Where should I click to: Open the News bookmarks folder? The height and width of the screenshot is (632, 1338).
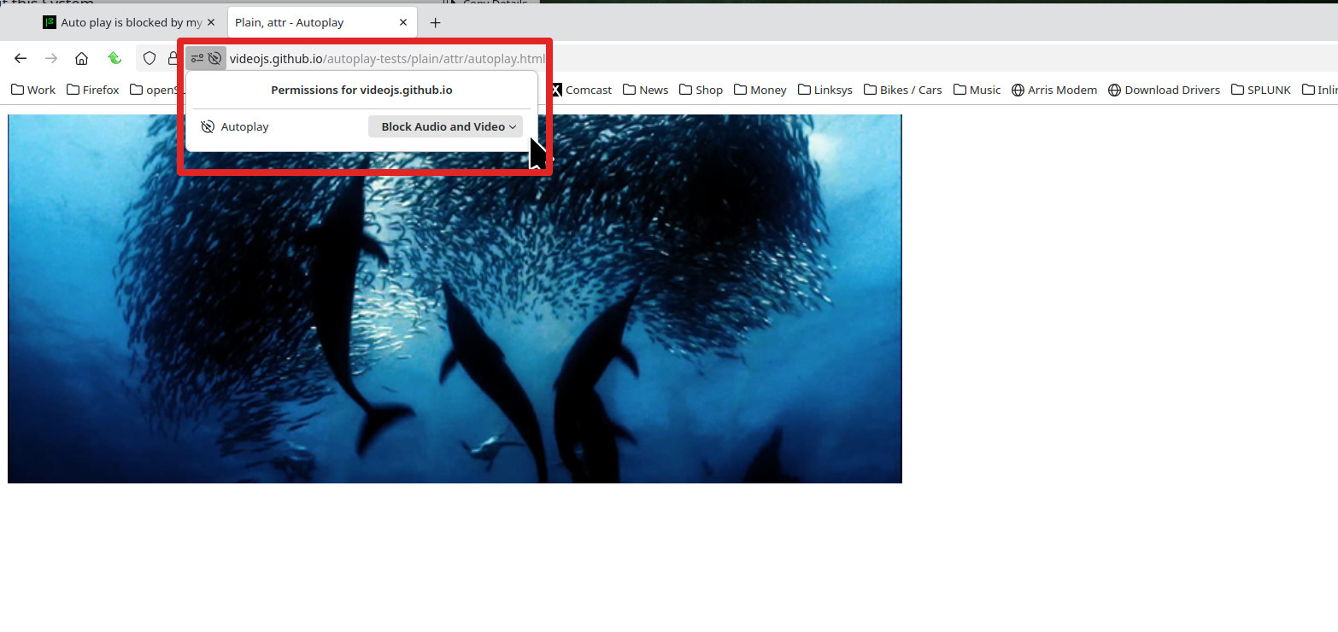tap(645, 90)
